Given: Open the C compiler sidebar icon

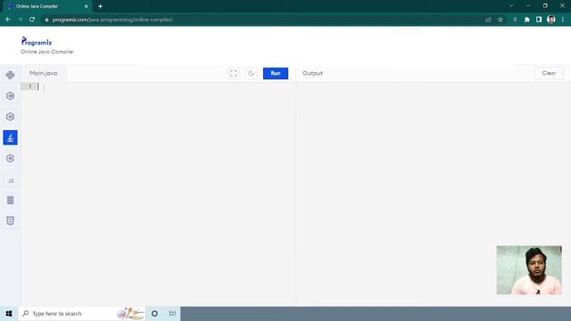Looking at the screenshot, I should coord(10,95).
